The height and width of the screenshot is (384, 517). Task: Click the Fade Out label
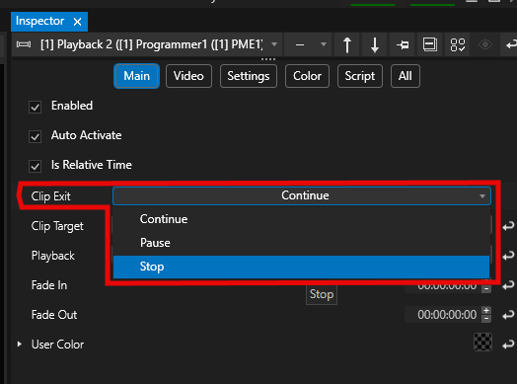(x=54, y=315)
